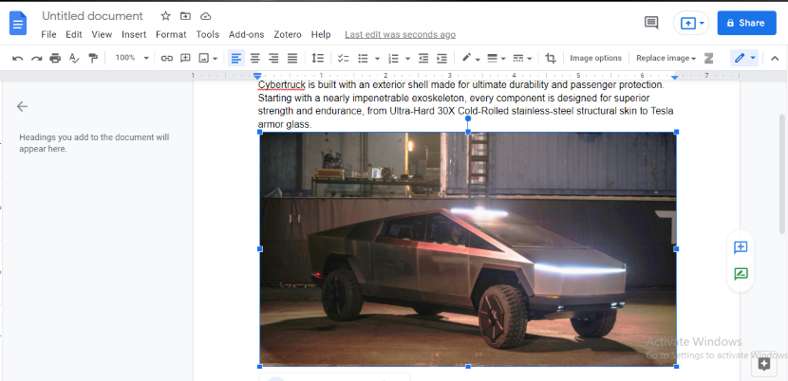Open the Replace image dropdown
788x381 pixels.
click(666, 58)
